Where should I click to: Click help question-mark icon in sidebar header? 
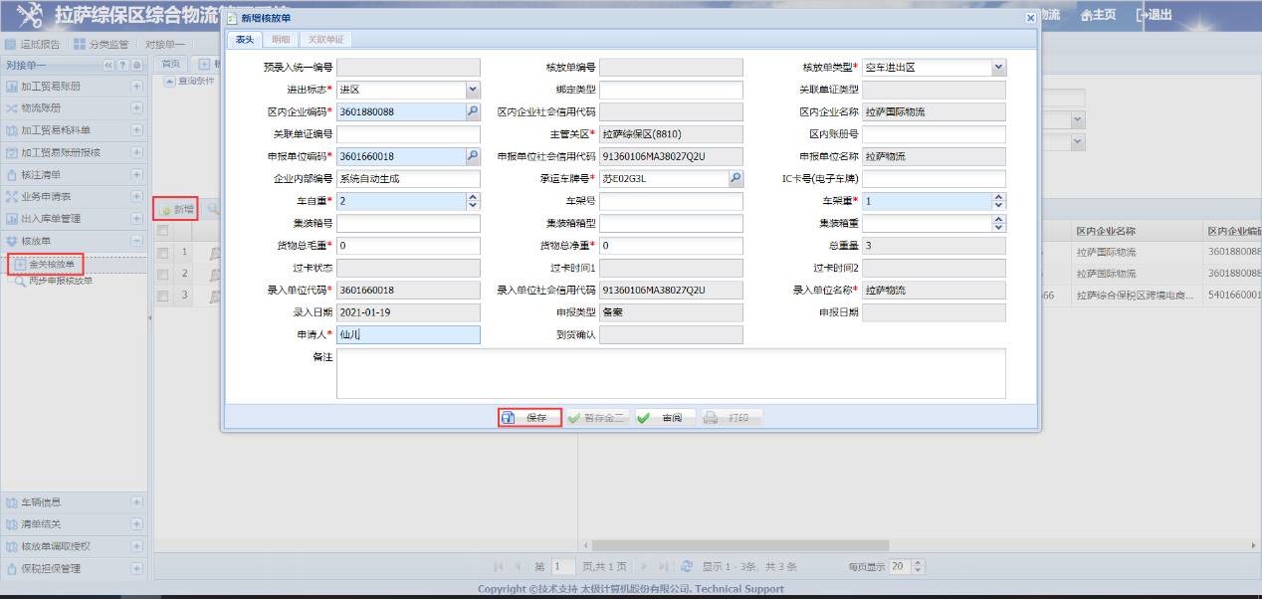click(122, 65)
